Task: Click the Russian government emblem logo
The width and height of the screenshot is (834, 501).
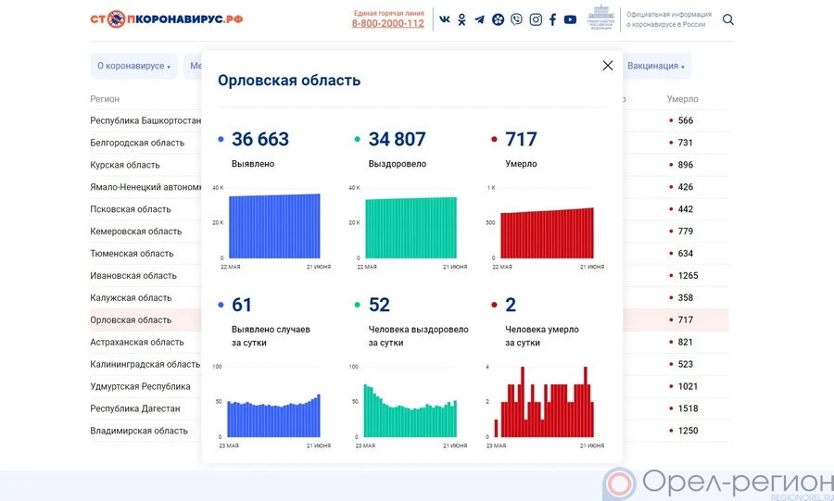Action: 601,19
